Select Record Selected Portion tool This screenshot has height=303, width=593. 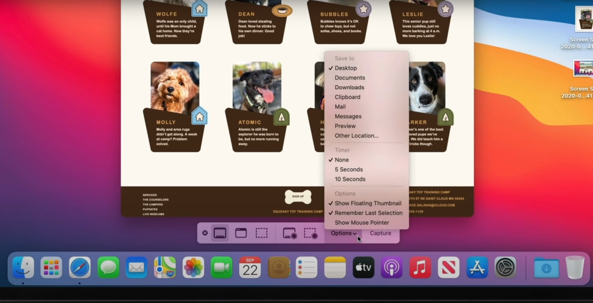click(310, 233)
